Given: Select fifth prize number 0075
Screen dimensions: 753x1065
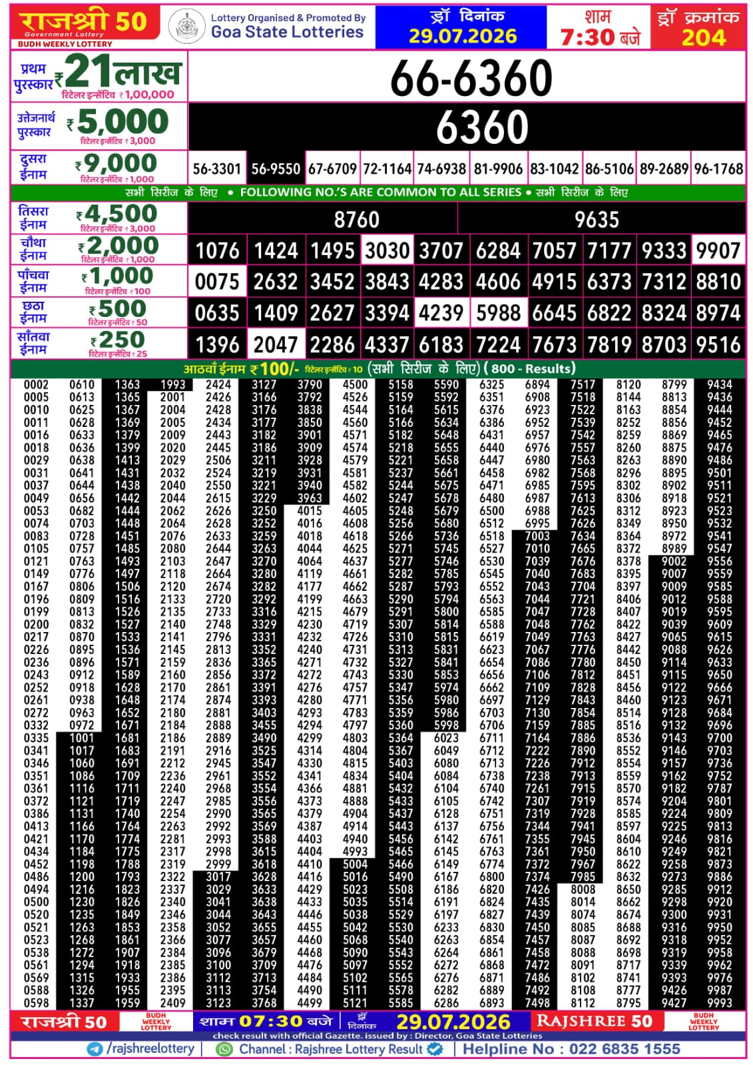Looking at the screenshot, I should (x=217, y=282).
